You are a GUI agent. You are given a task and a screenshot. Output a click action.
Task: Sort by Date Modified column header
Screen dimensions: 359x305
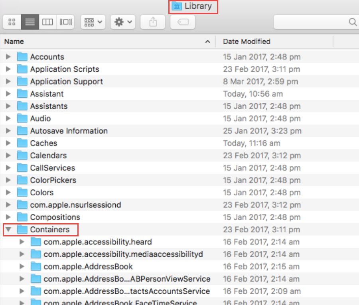pyautogui.click(x=247, y=41)
